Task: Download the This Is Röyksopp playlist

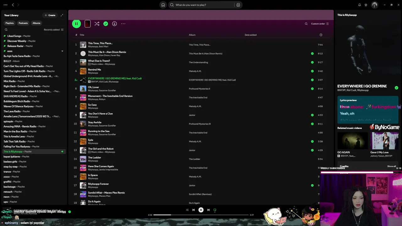Action: click(114, 24)
